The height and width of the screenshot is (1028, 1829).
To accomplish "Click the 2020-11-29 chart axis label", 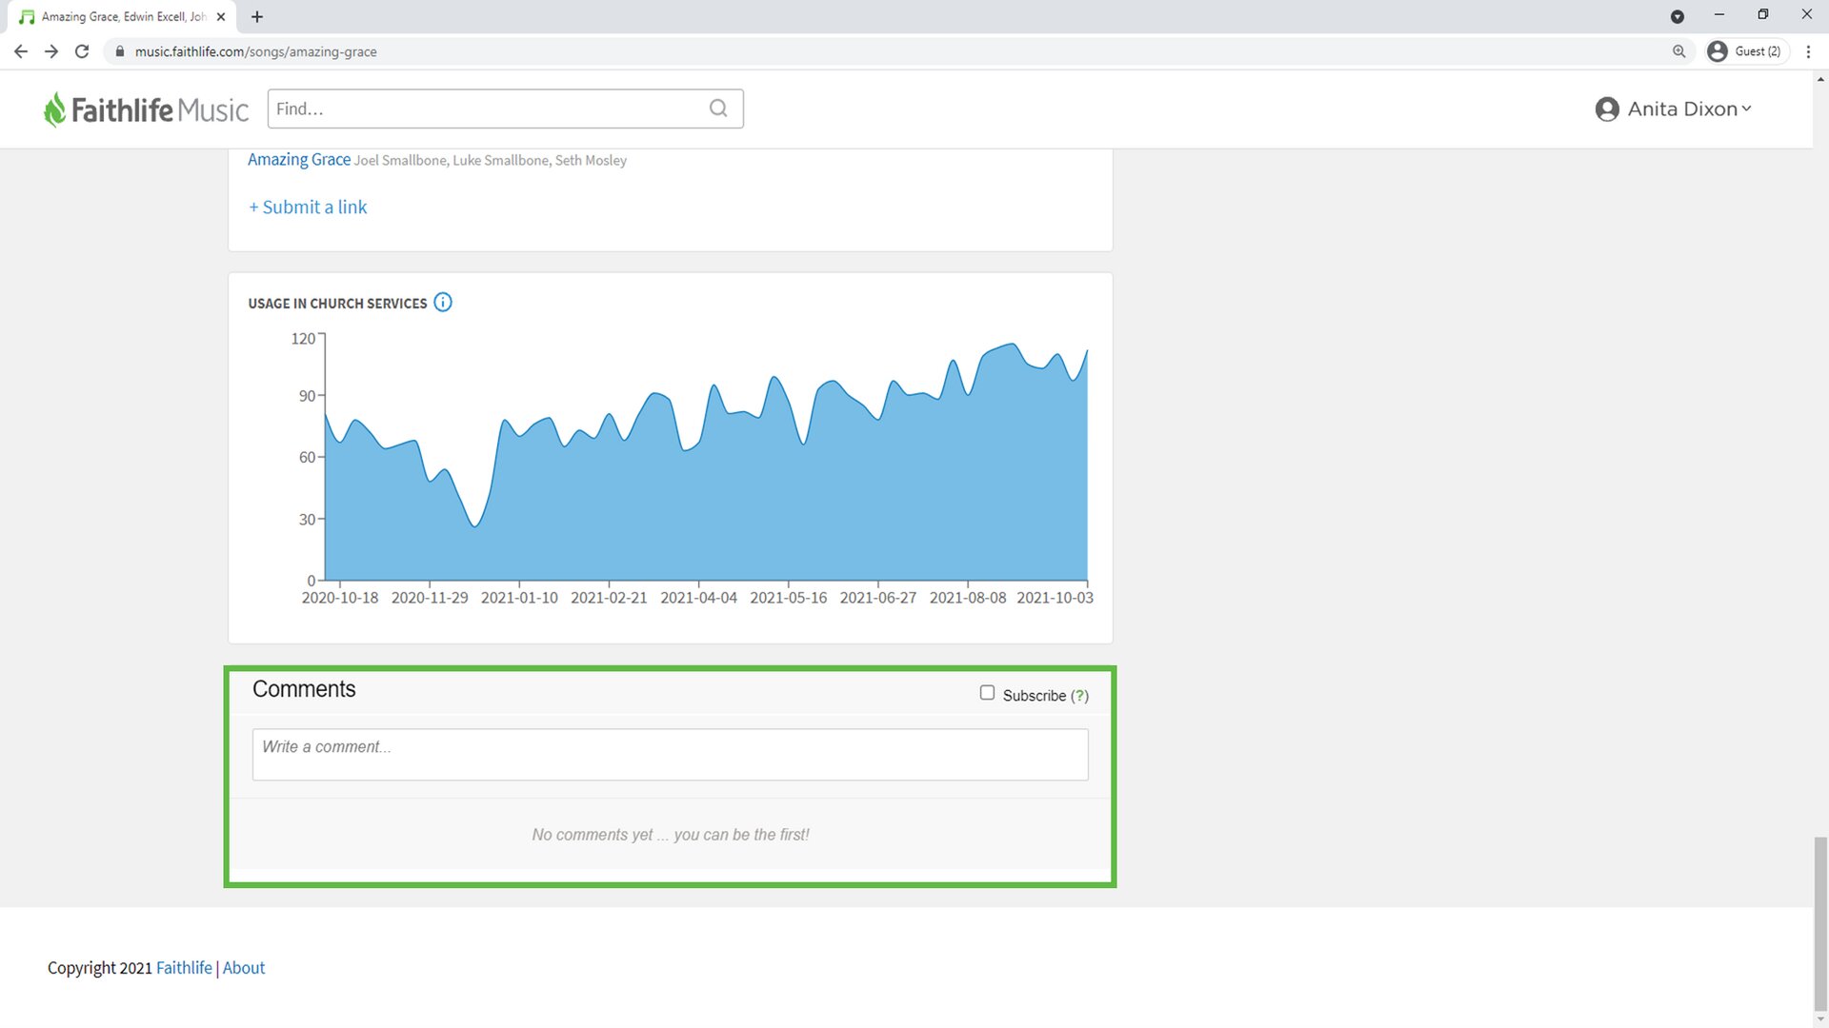I will click(430, 598).
